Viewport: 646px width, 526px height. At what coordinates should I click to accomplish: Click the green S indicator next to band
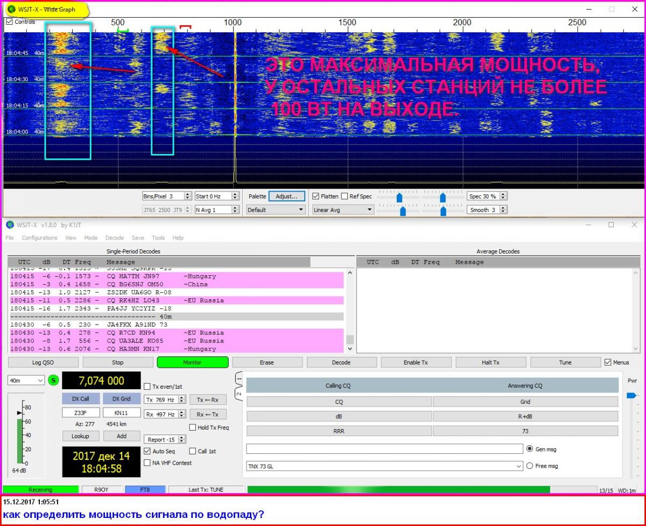pos(53,381)
